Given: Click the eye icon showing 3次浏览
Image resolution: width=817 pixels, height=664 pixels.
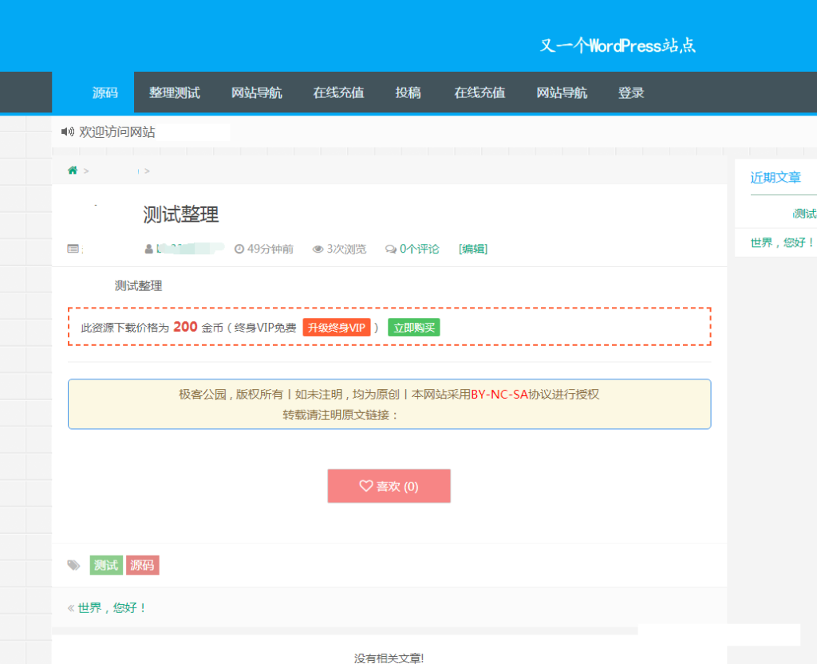Looking at the screenshot, I should 317,248.
